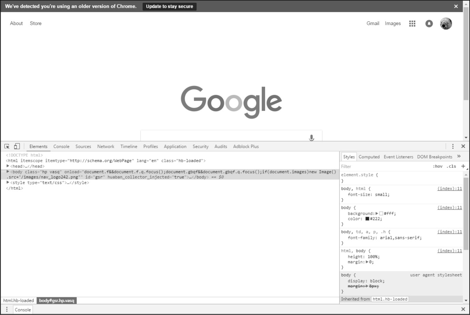Switch to the Network tab
Screen dimensions: 470x315
106,146
